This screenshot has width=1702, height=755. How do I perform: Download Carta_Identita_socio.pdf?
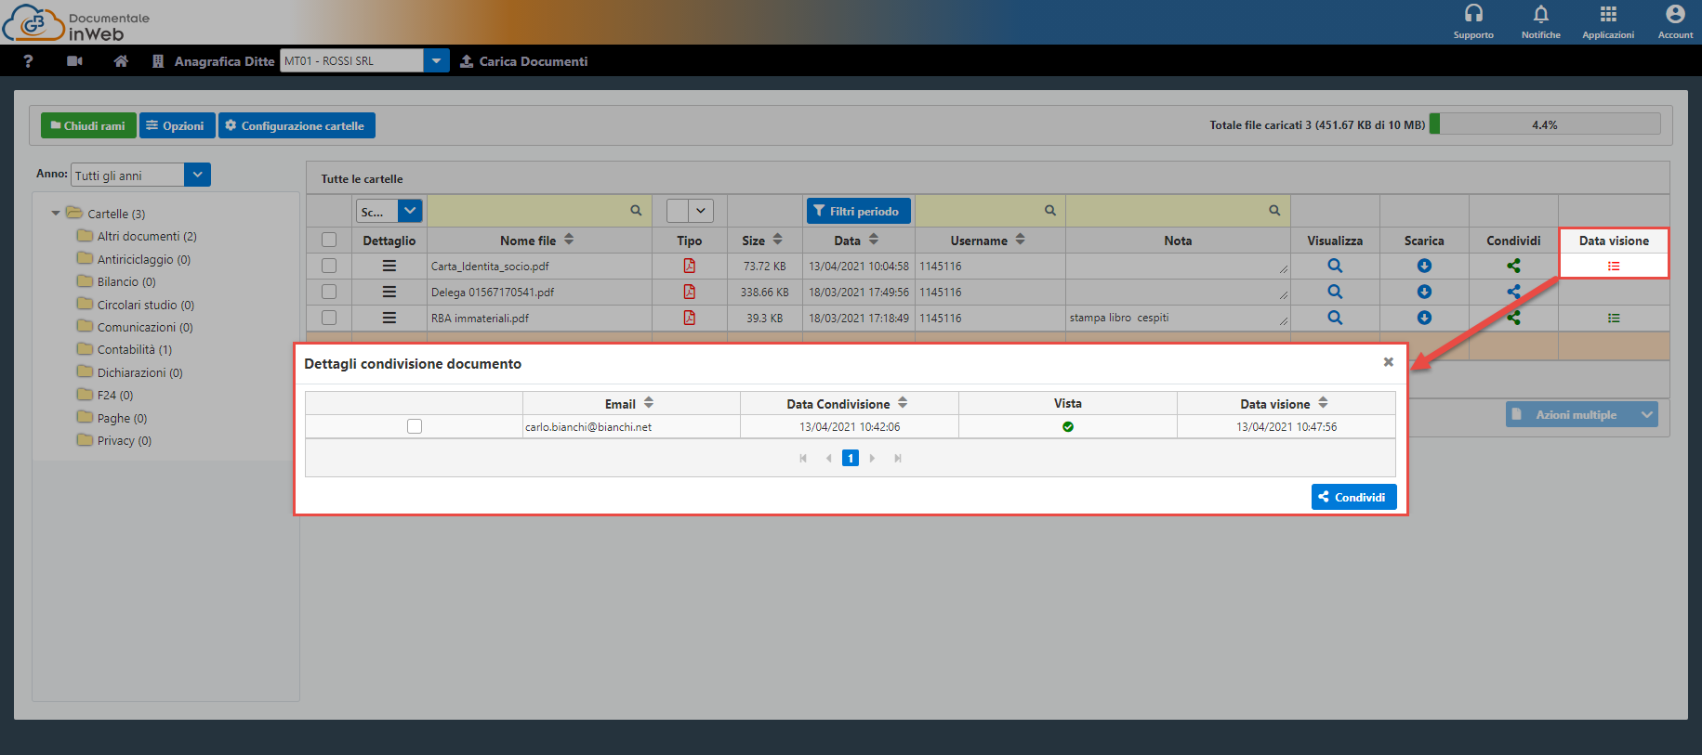coord(1424,266)
